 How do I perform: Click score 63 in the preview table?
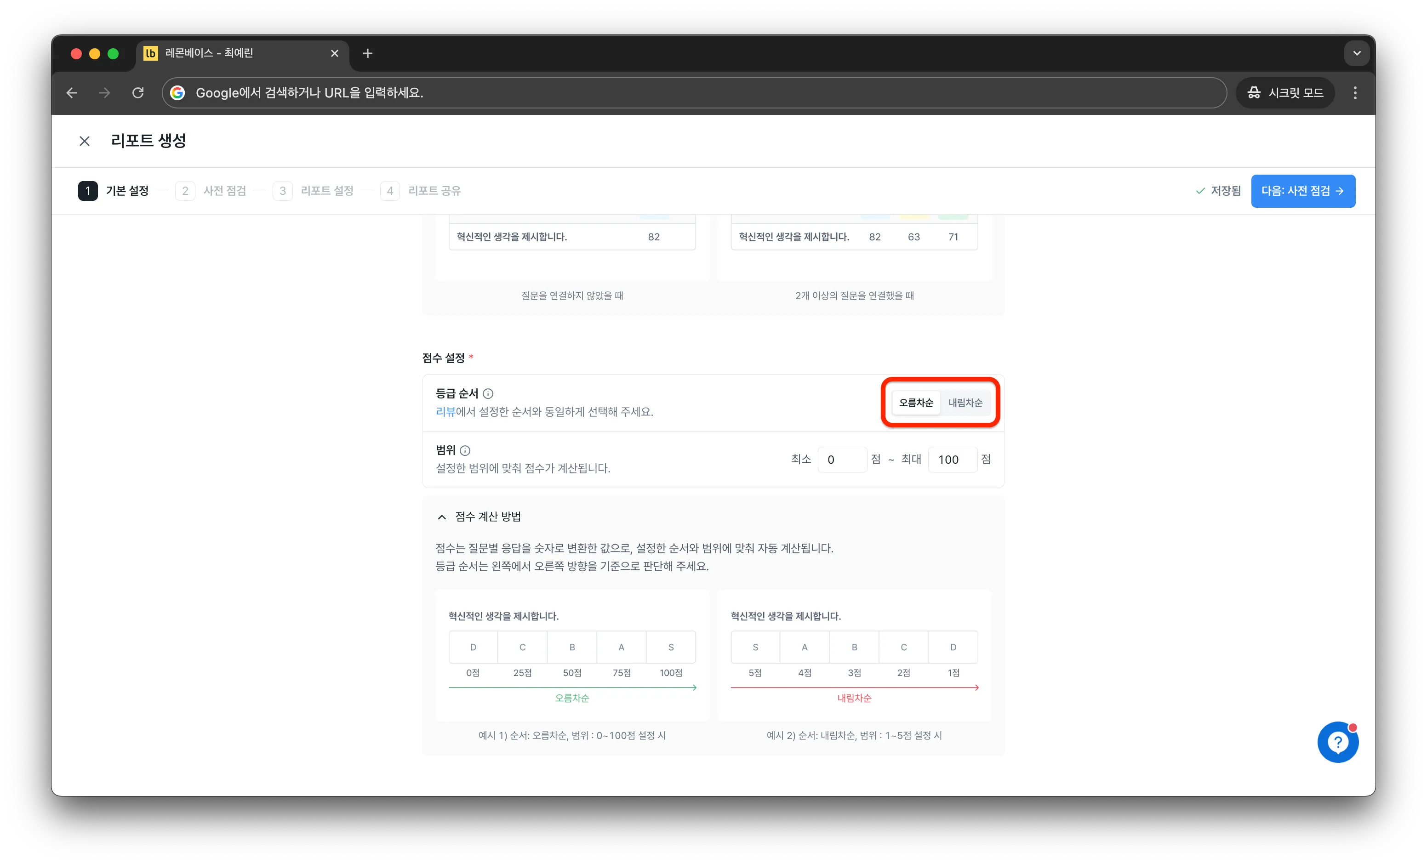click(x=914, y=237)
